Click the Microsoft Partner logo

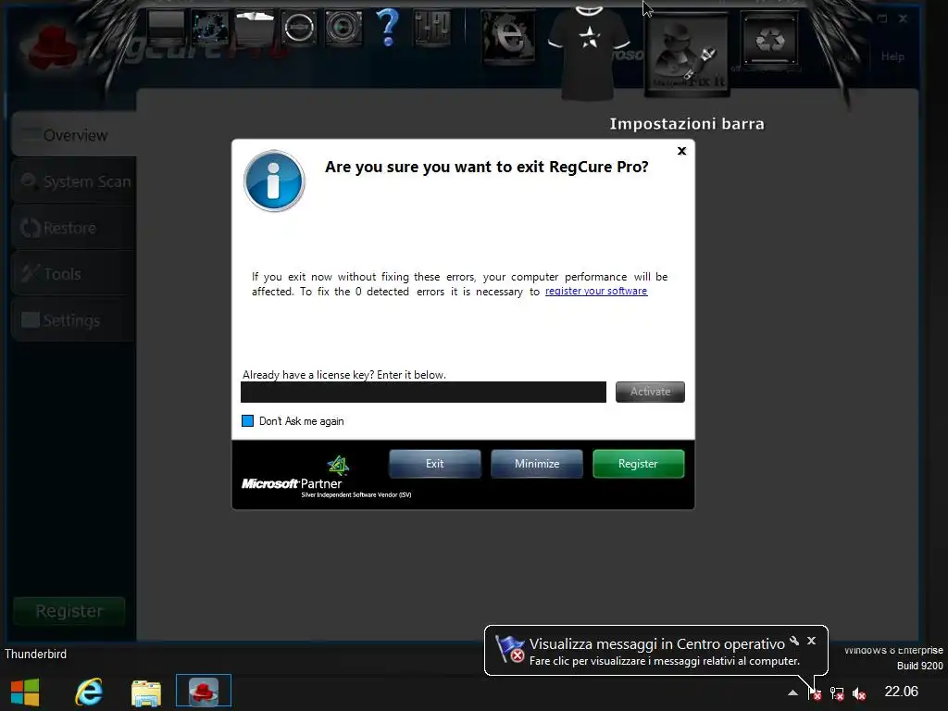coord(327,477)
